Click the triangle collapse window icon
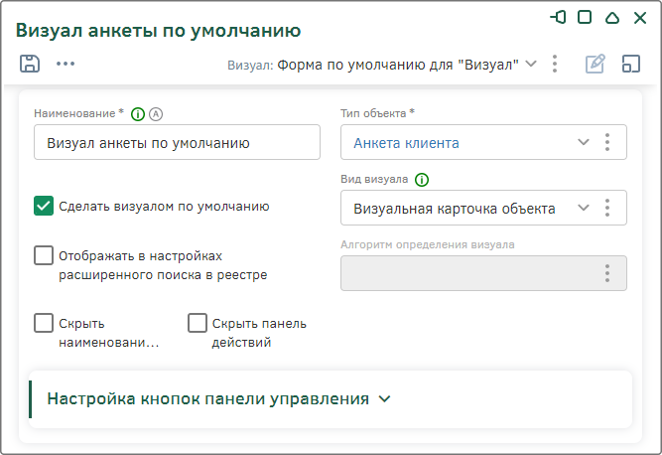Screen dimensions: 662x455 (612, 17)
